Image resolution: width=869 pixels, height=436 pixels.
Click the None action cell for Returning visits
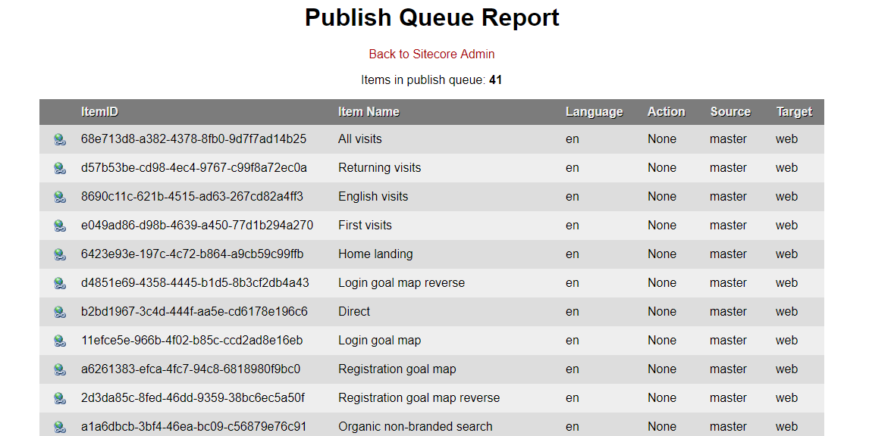click(x=662, y=167)
